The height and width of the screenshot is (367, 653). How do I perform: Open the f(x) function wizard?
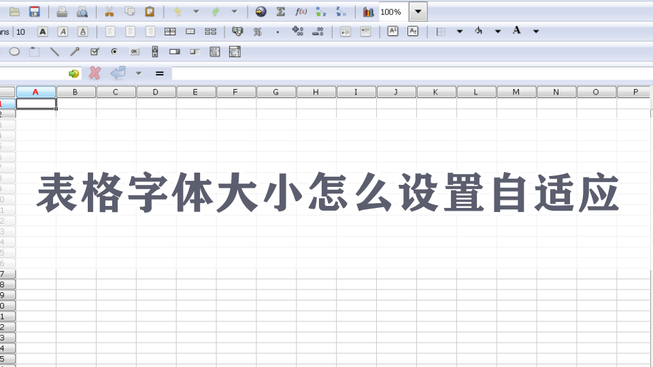pos(301,12)
